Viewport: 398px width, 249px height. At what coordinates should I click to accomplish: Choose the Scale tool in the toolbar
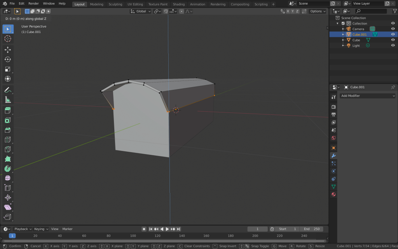(8, 69)
